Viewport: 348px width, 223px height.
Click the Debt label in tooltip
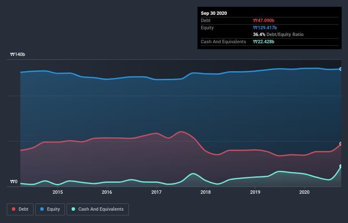point(206,20)
